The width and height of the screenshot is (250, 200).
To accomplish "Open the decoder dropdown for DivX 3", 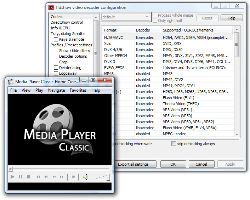I will coord(148,62).
